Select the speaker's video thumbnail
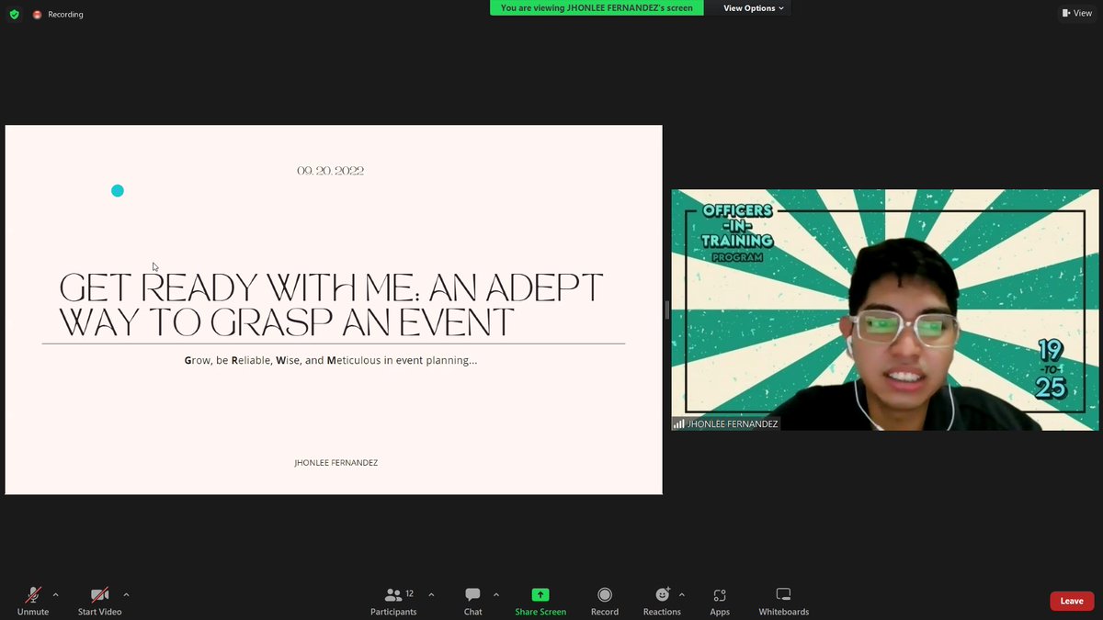 coord(884,310)
